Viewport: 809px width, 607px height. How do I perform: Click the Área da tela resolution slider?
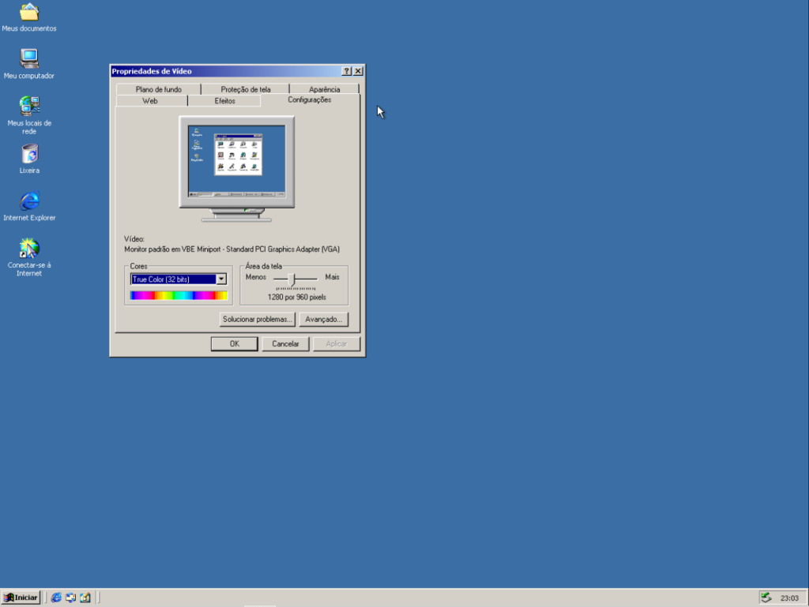(292, 279)
